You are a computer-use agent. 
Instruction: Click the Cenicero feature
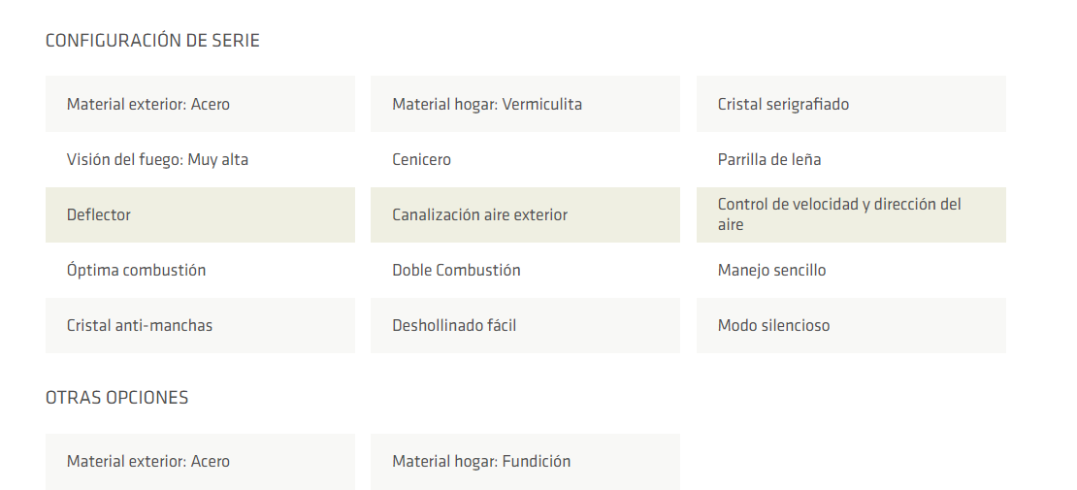pyautogui.click(x=525, y=159)
